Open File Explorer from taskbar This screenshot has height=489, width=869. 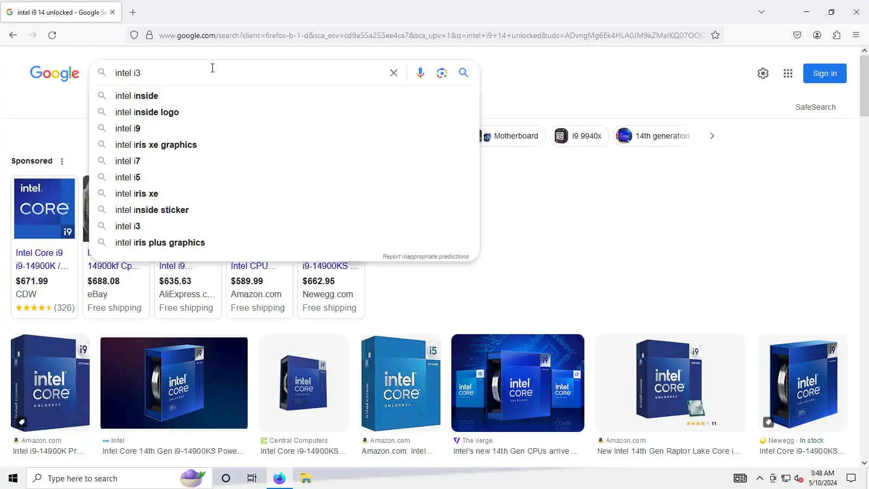(306, 478)
